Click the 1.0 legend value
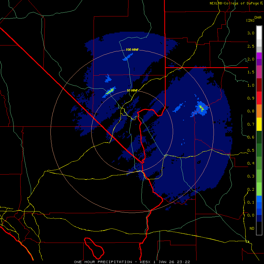 (x=251, y=85)
